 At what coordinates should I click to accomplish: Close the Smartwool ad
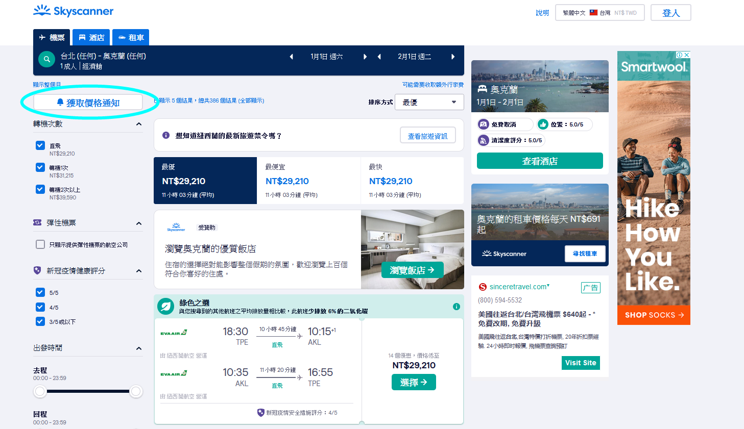687,55
